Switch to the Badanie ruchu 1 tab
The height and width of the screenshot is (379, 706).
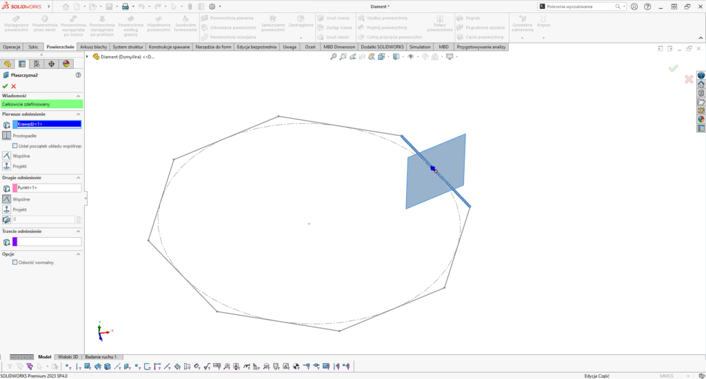pos(100,357)
